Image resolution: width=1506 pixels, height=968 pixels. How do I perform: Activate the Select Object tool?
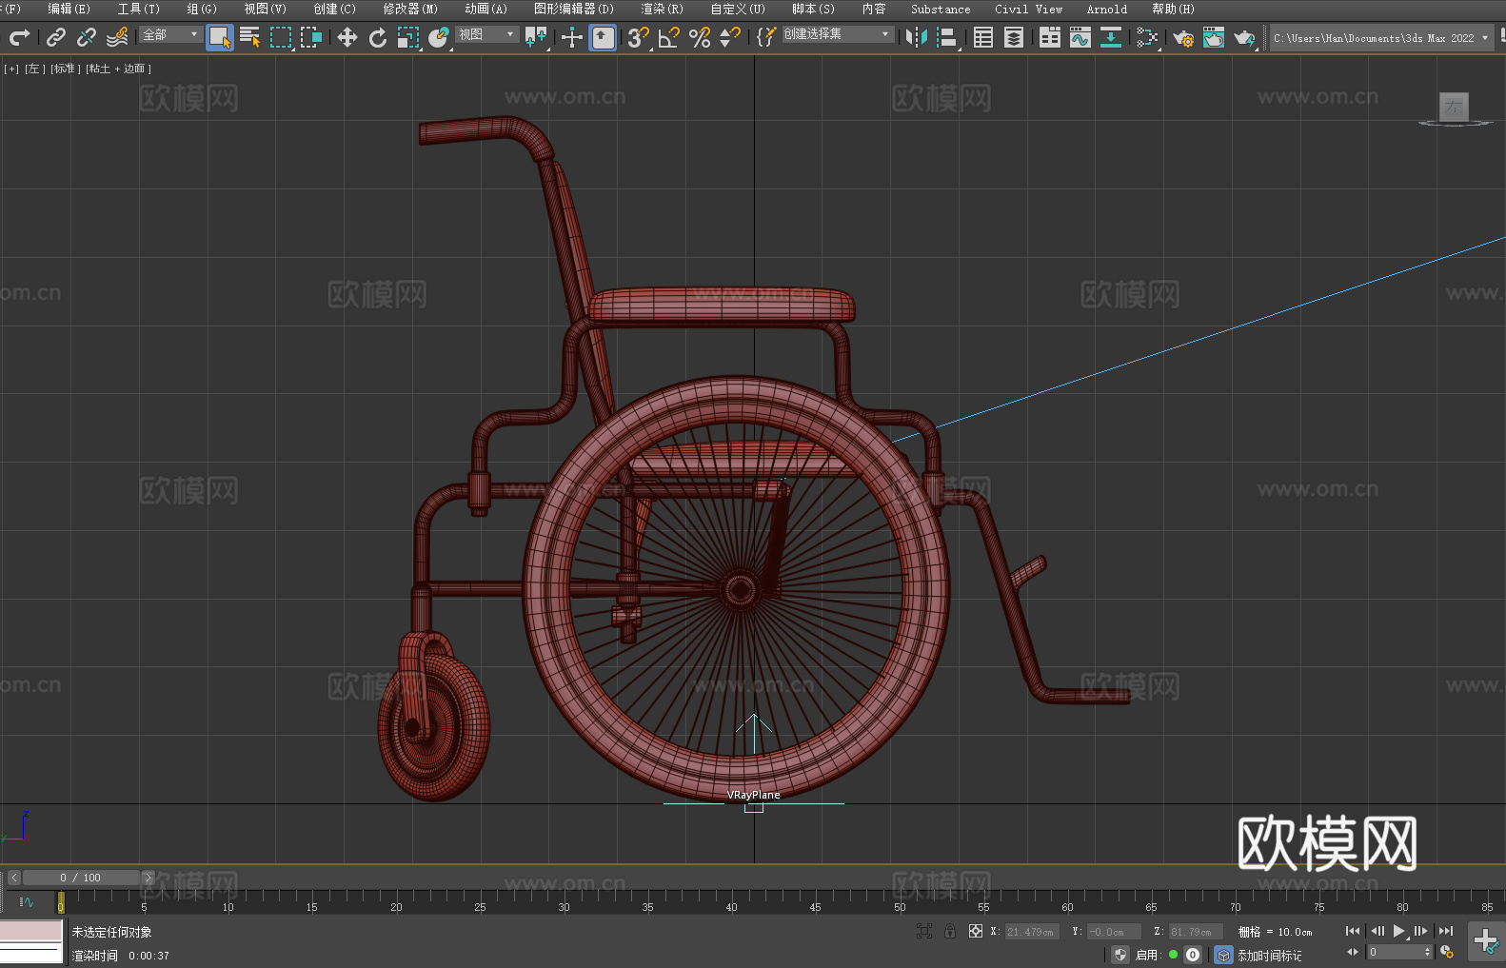pyautogui.click(x=220, y=37)
